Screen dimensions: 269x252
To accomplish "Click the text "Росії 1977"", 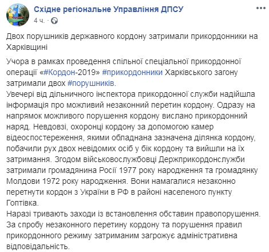I will [117, 170].
